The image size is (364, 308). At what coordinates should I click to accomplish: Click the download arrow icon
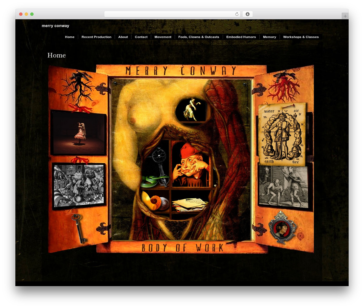(x=248, y=14)
